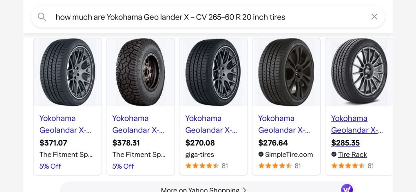Click star rating on SimpleTire.com listing
416x192 pixels.
pos(275,166)
